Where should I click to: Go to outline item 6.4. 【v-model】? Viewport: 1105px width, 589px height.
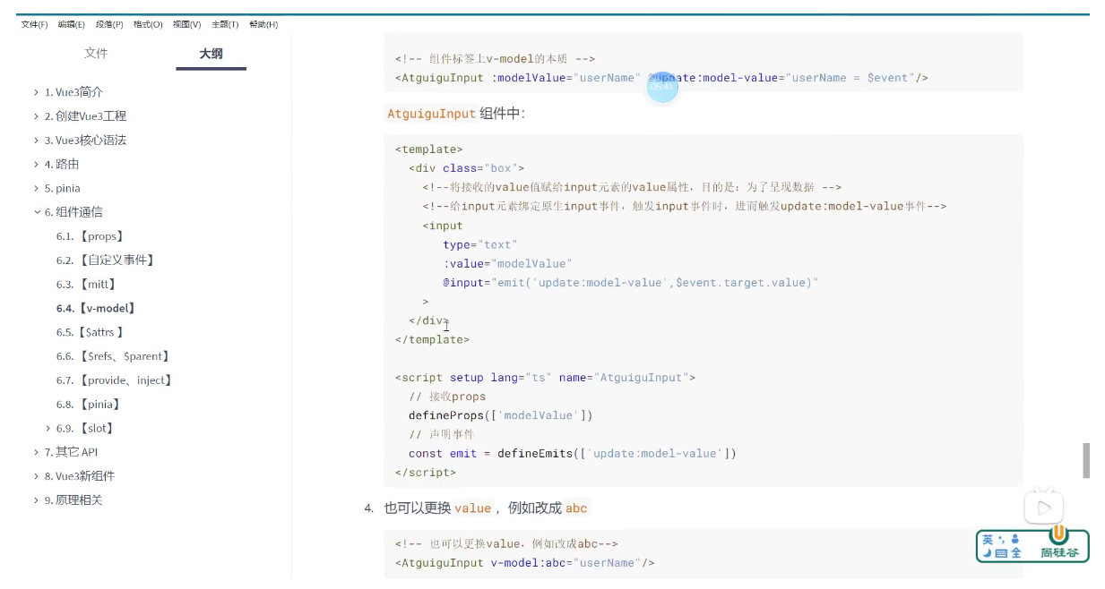click(x=96, y=308)
